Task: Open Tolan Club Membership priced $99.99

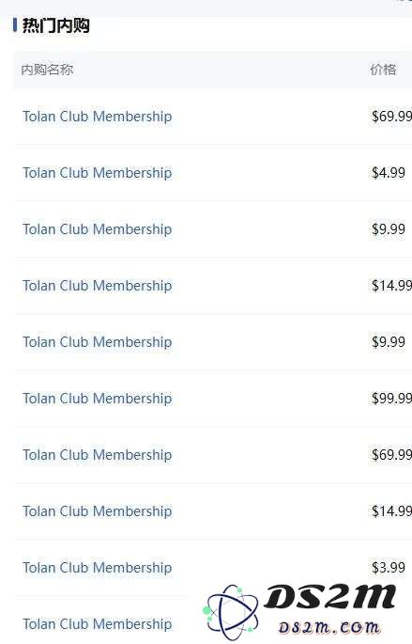Action: tap(98, 399)
